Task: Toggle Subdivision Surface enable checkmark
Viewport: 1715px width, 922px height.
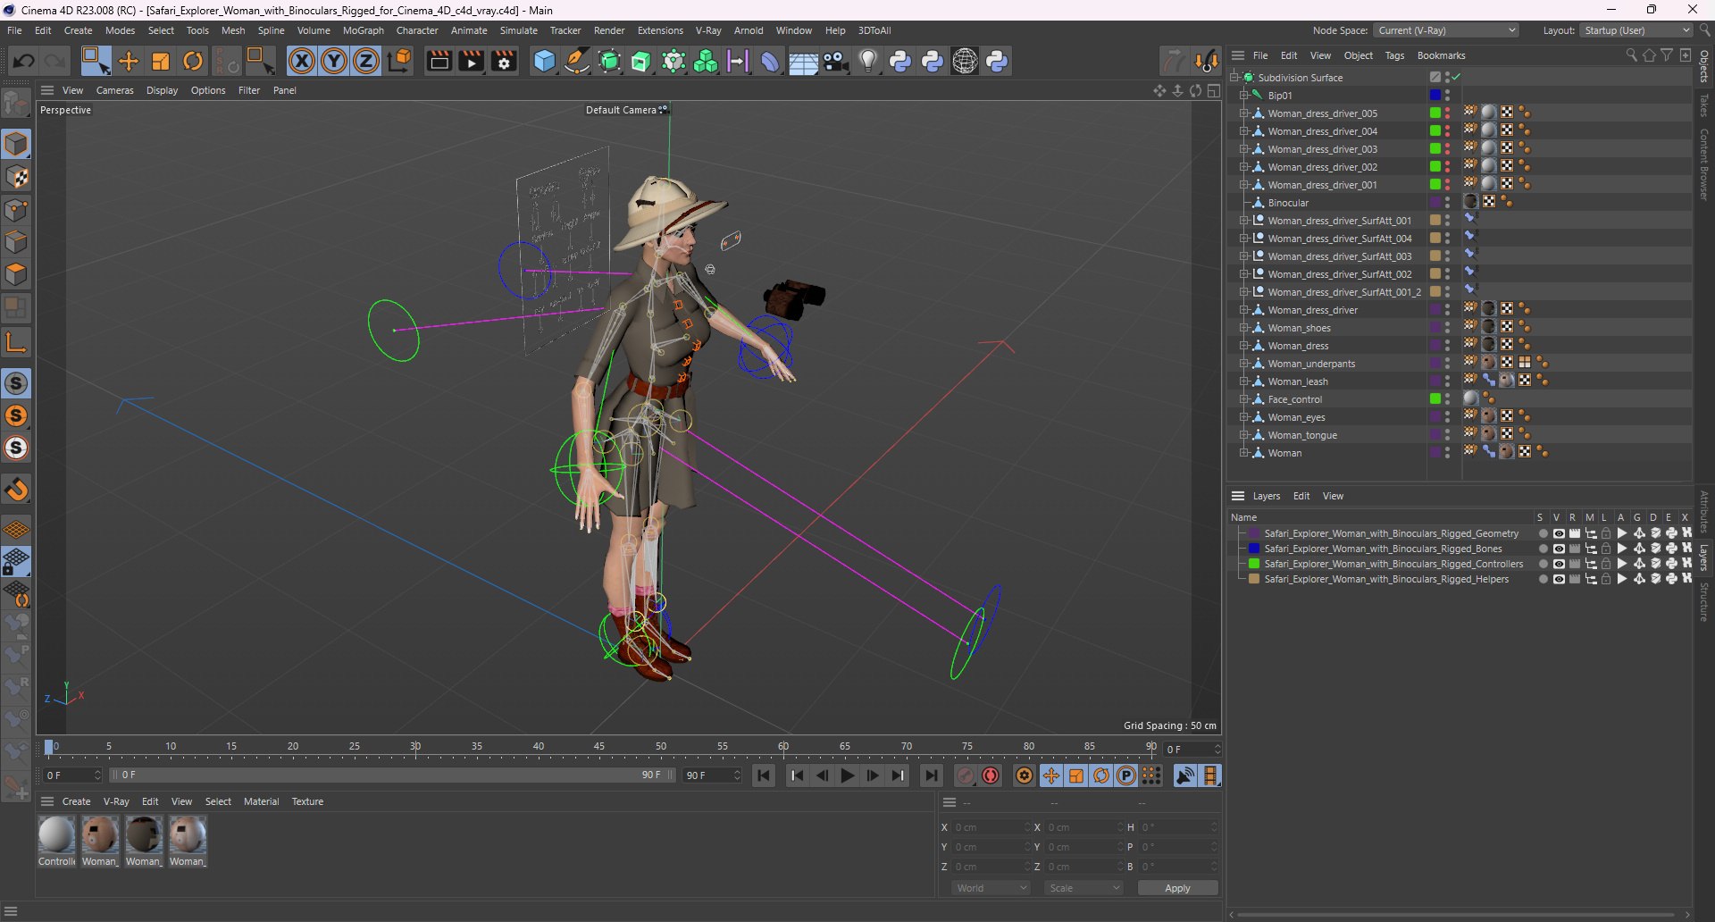Action: [x=1457, y=77]
